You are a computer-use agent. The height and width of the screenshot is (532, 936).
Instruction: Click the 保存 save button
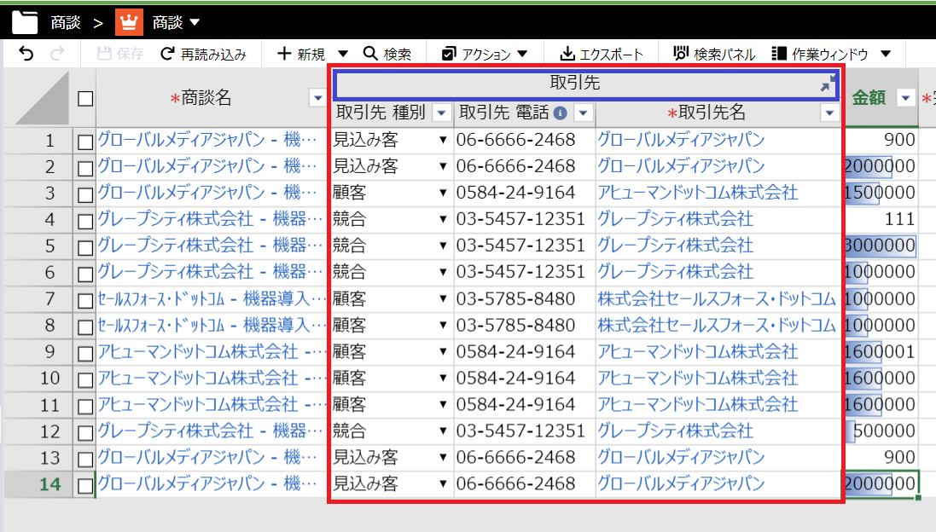pyautogui.click(x=120, y=55)
